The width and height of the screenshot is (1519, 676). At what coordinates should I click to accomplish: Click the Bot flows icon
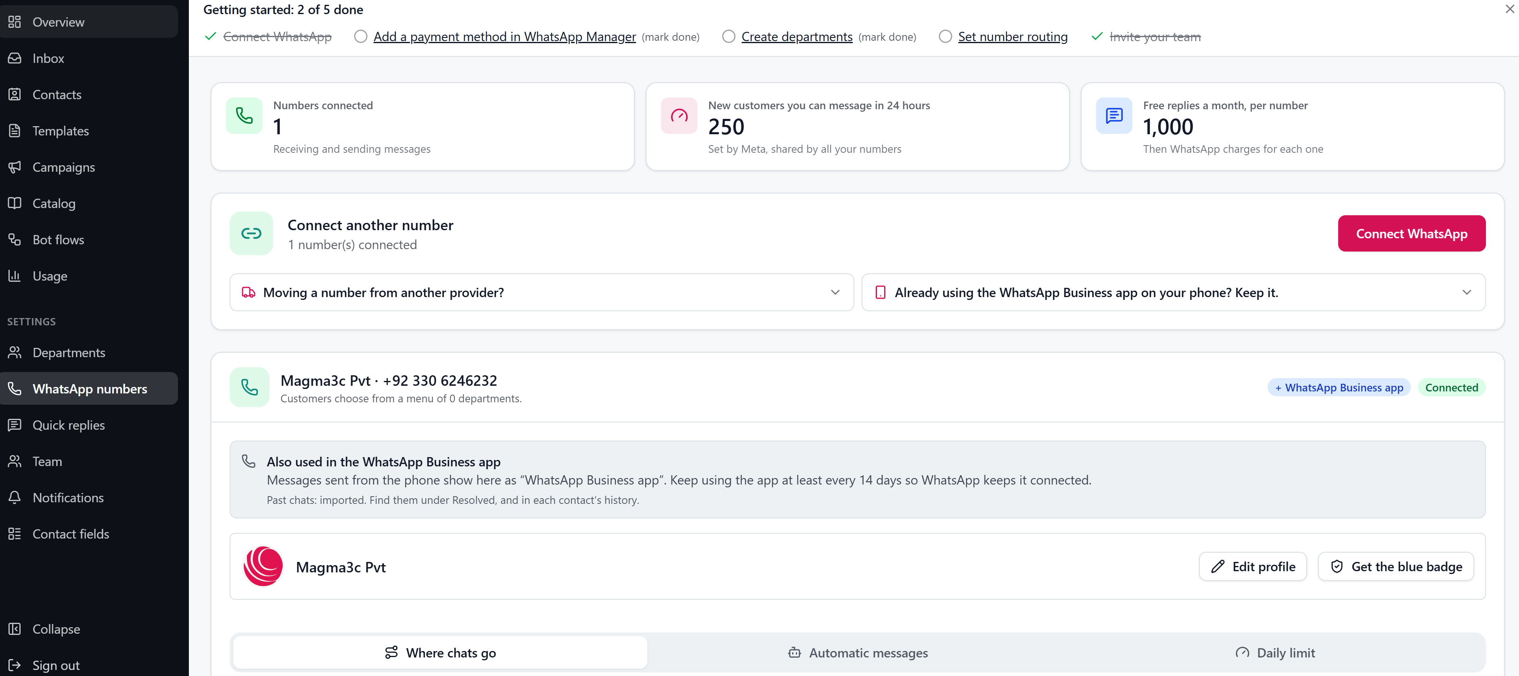(15, 239)
